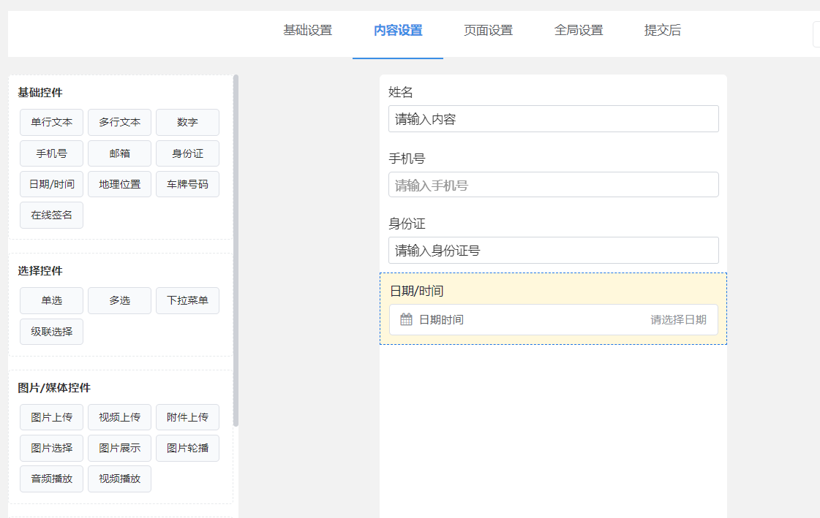
Task: Add an 在线签名 control
Action: [51, 215]
